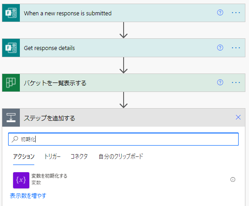Click the Planner icon on the バケットを一覧表示する step
Screen dimensions: 249x206
click(11, 82)
